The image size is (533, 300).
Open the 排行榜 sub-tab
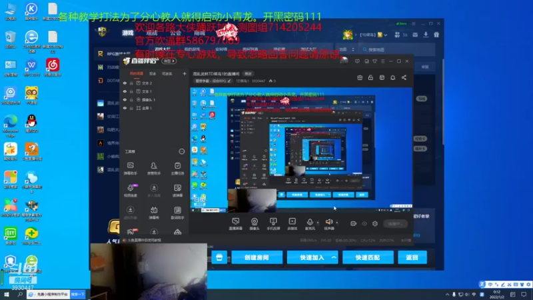[x=279, y=49]
